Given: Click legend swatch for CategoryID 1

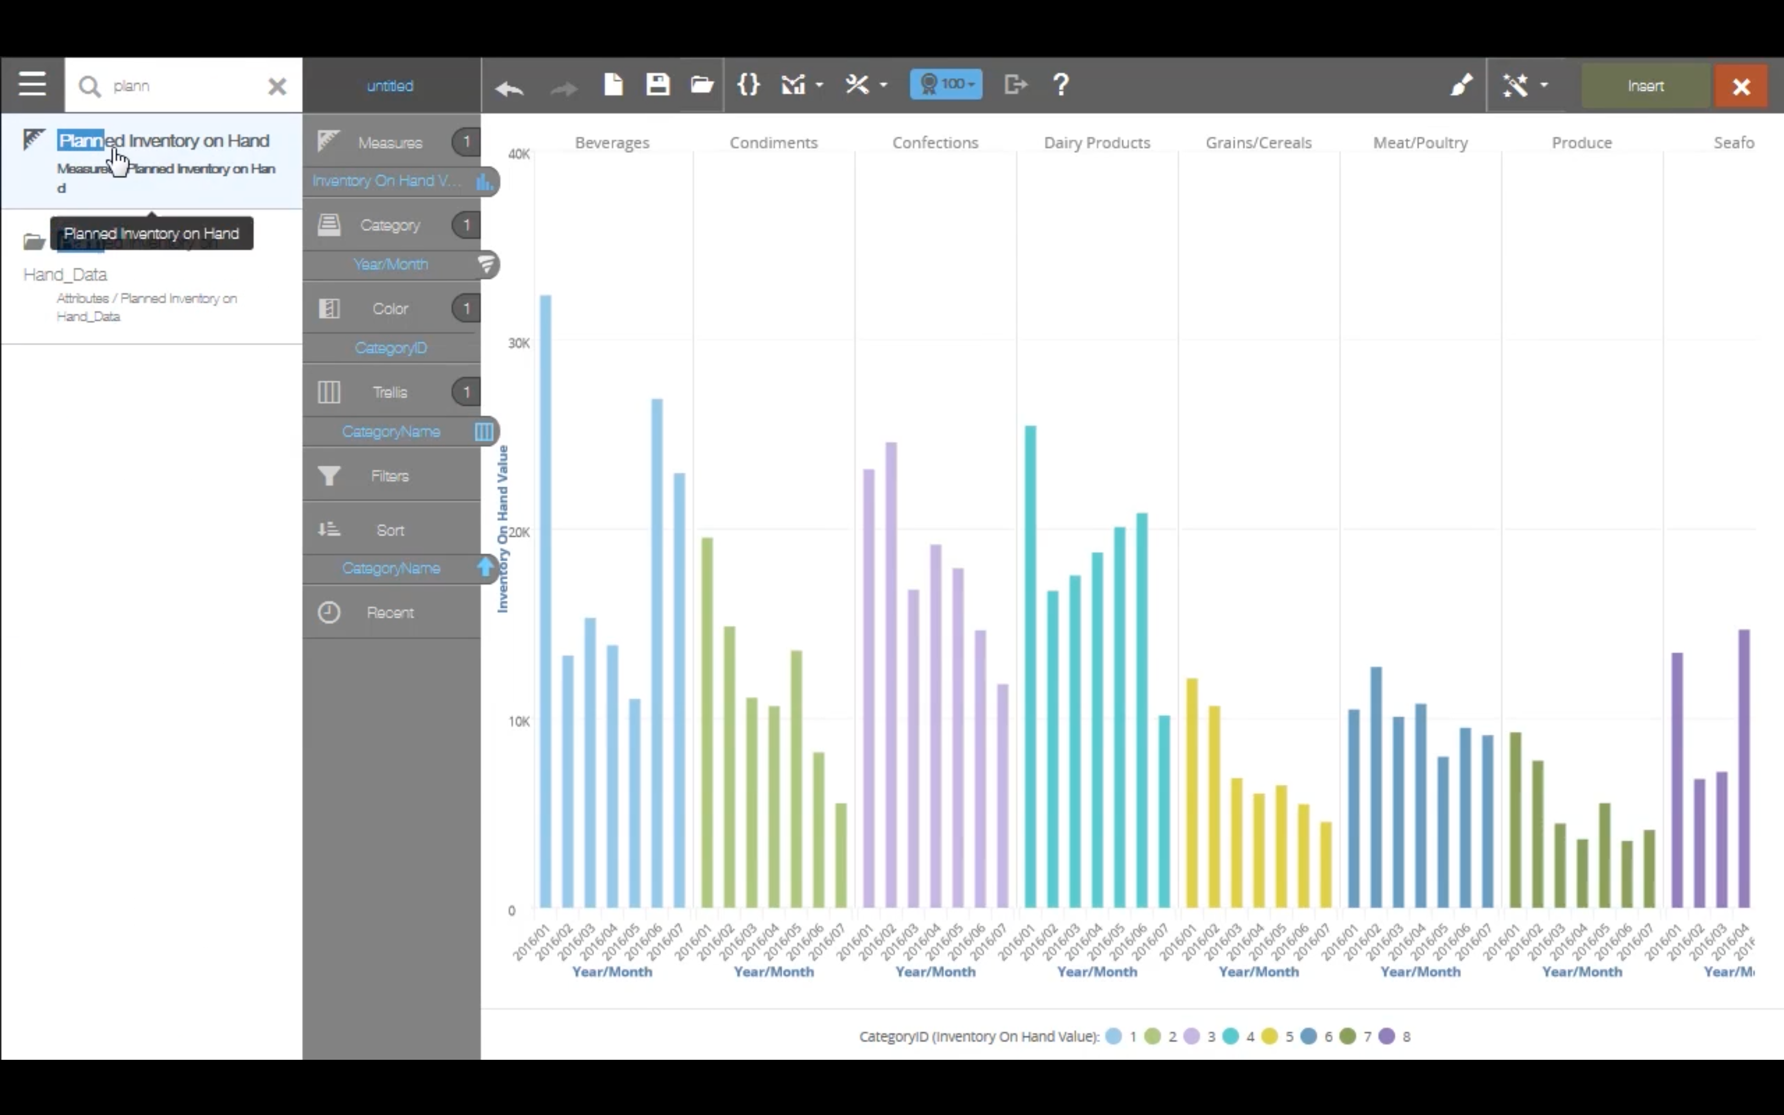Looking at the screenshot, I should (1114, 1036).
